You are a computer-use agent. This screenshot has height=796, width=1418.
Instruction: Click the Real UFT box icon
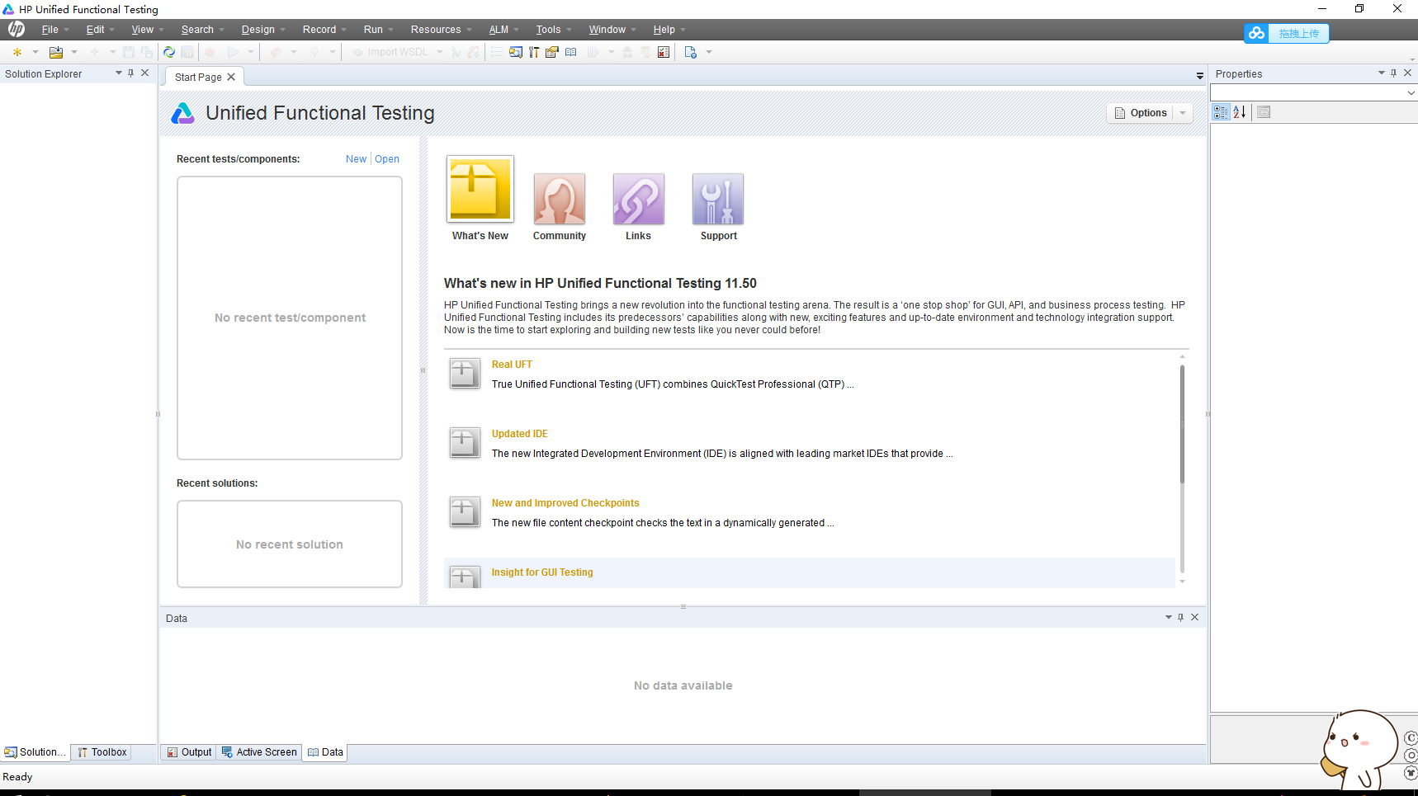[465, 374]
